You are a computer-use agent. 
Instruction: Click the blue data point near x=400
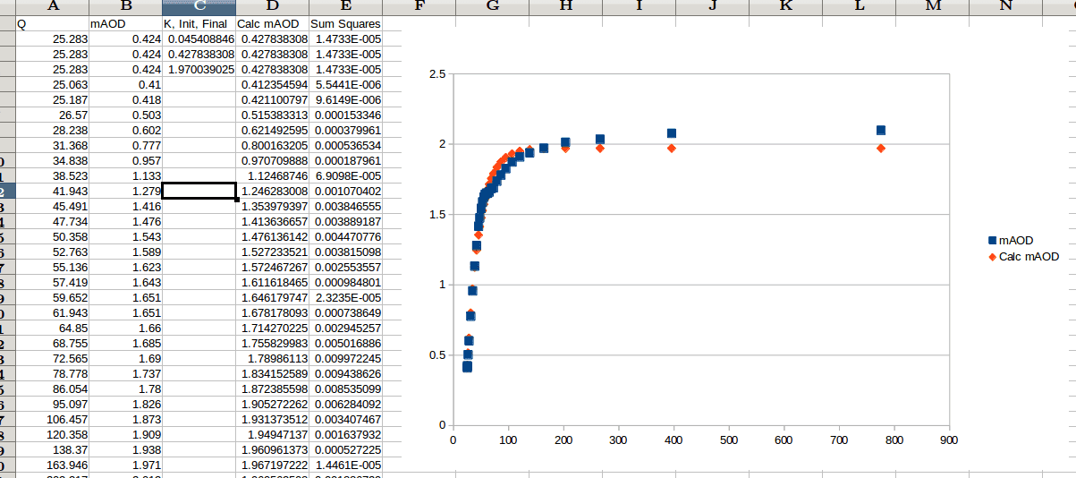[672, 133]
